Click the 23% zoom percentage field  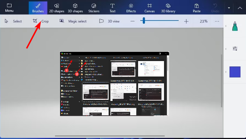click(204, 21)
